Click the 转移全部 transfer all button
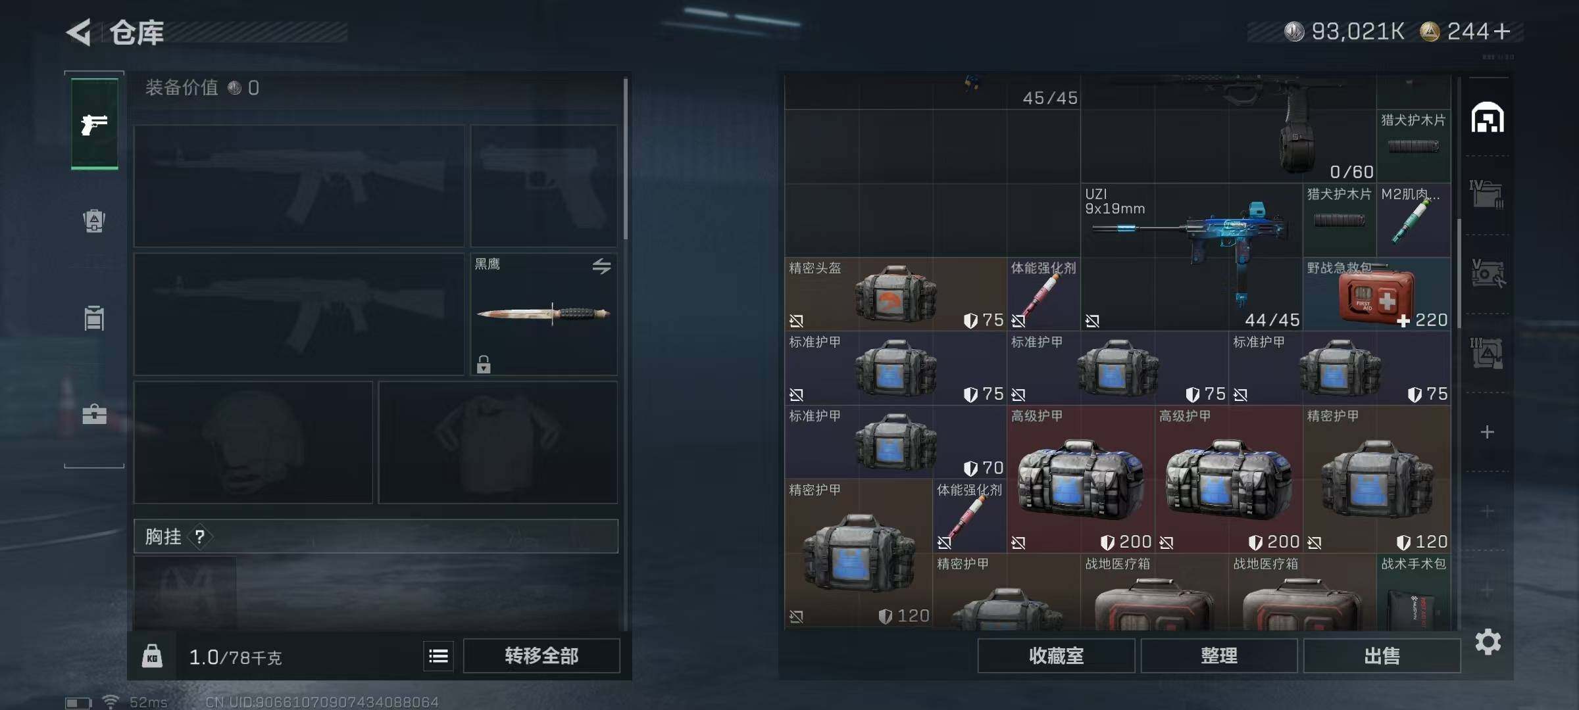 click(541, 655)
